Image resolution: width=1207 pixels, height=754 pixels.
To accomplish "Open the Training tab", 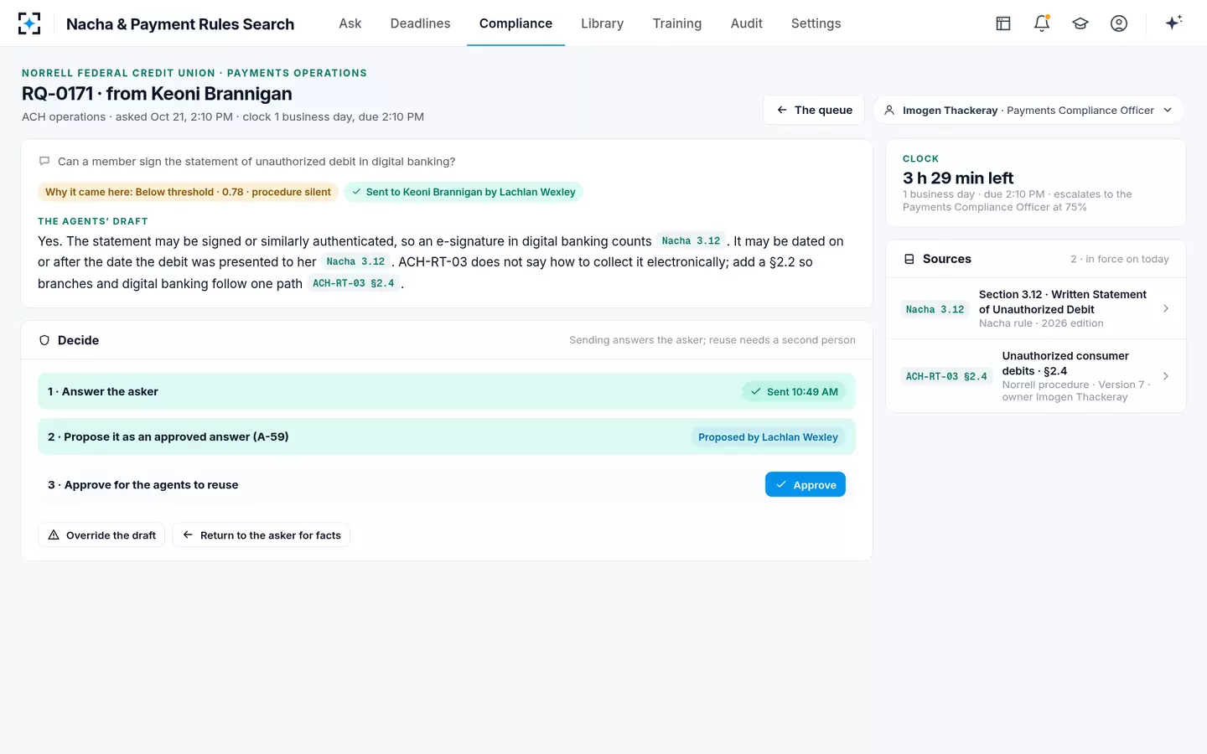I will point(676,23).
